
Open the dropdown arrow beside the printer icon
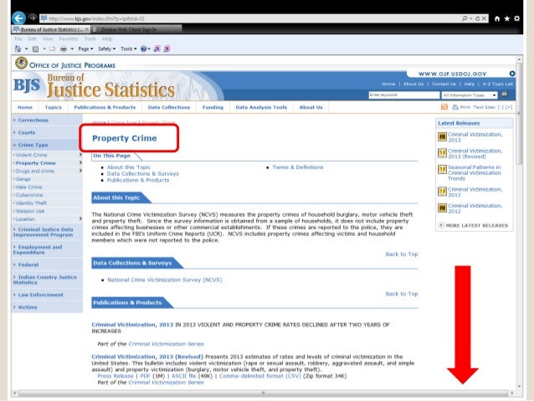coord(72,49)
